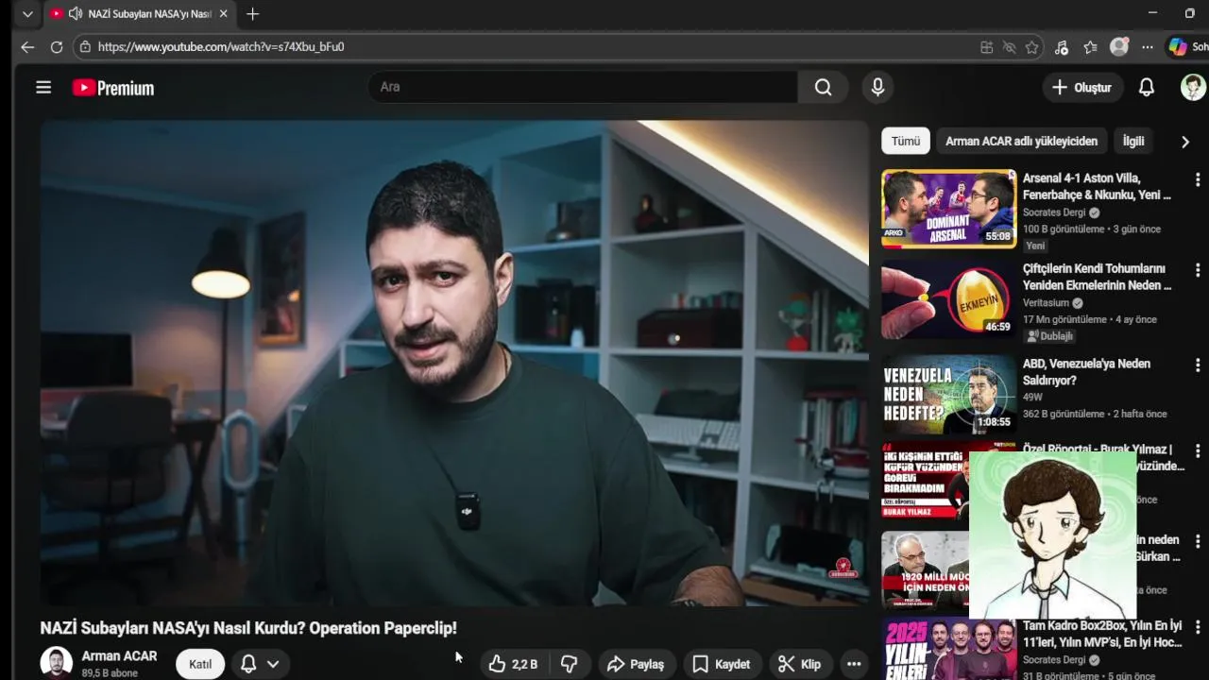Start voice search with microphone icon
Viewport: 1209px width, 680px height.
(877, 87)
